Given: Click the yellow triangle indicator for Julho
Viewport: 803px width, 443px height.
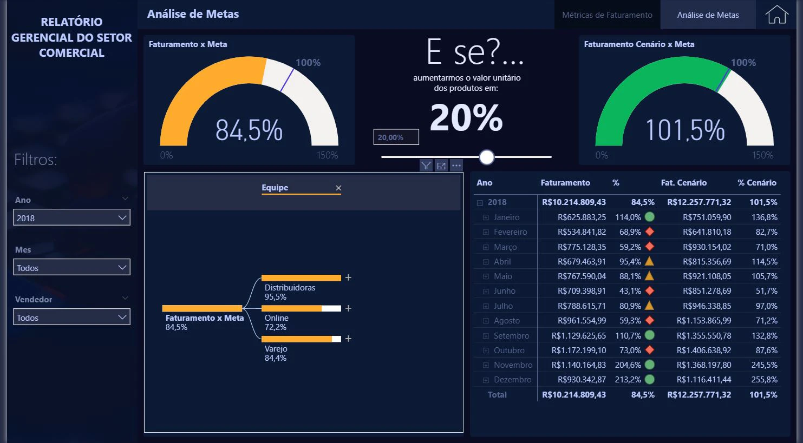Looking at the screenshot, I should tap(650, 306).
